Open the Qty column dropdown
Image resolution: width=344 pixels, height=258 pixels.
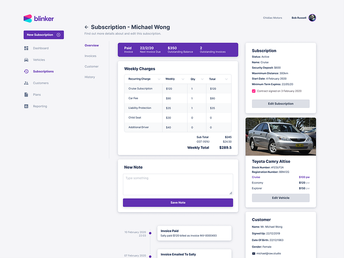(202, 79)
